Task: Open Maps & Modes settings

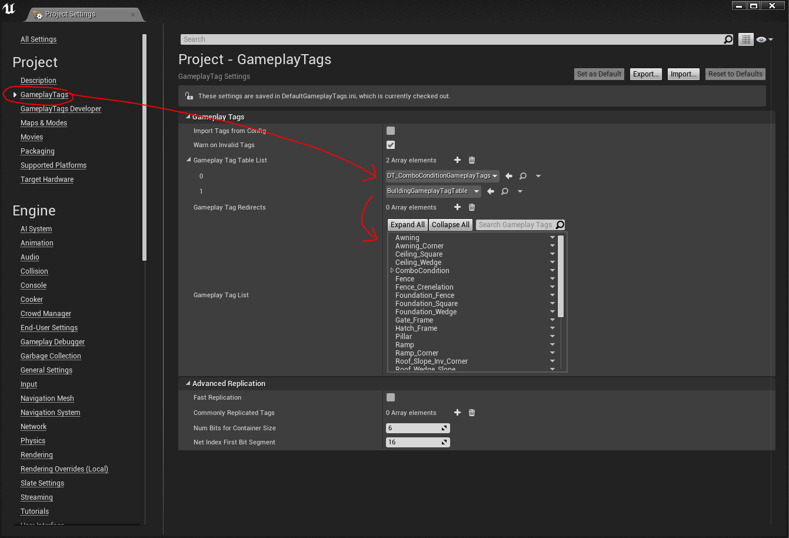Action: pos(44,123)
